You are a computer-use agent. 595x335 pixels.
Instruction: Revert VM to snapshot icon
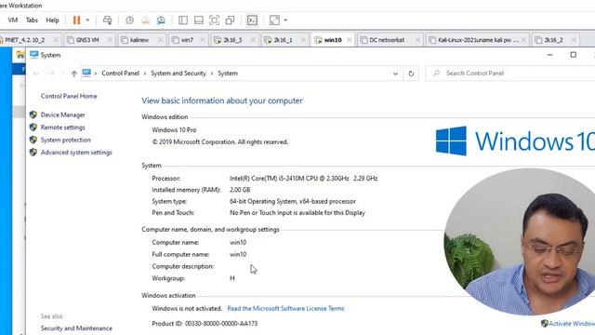click(145, 20)
